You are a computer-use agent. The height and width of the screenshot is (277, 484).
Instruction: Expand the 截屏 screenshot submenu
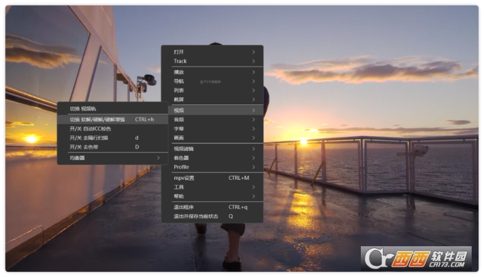point(212,100)
